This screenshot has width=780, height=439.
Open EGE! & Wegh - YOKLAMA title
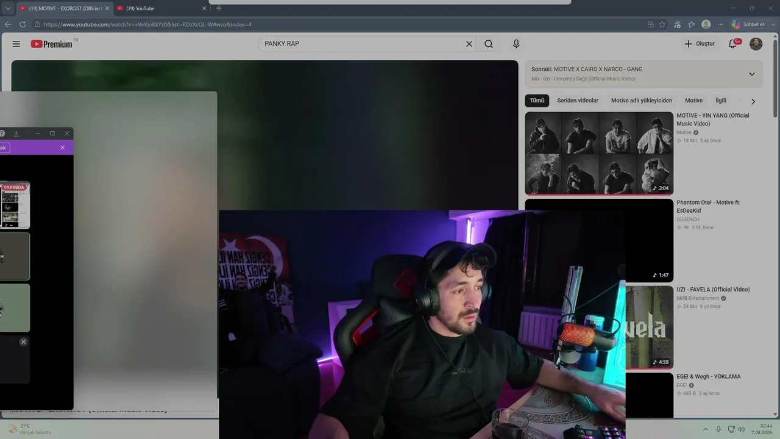tap(709, 377)
